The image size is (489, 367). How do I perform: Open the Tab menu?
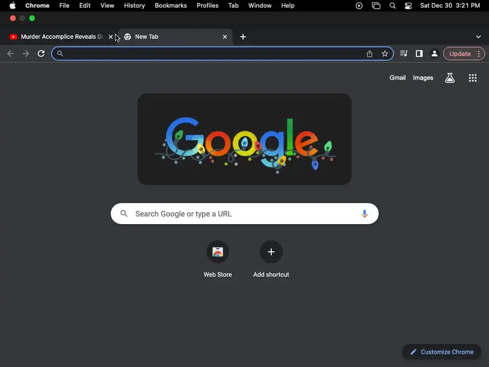point(234,6)
